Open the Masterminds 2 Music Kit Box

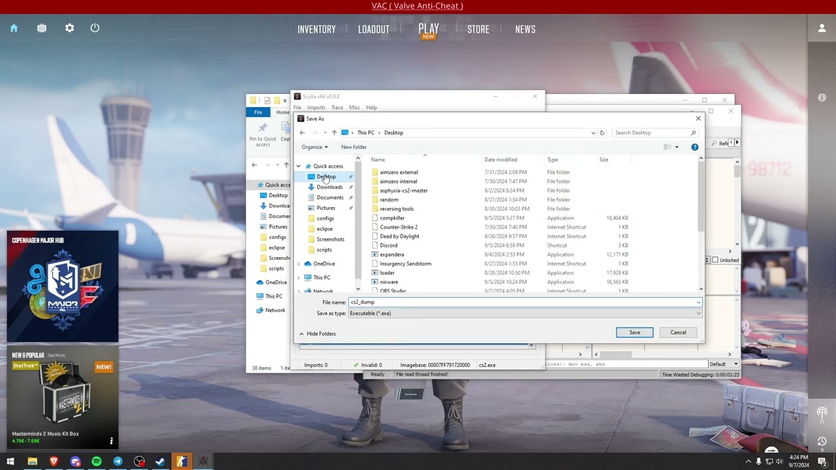click(63, 398)
